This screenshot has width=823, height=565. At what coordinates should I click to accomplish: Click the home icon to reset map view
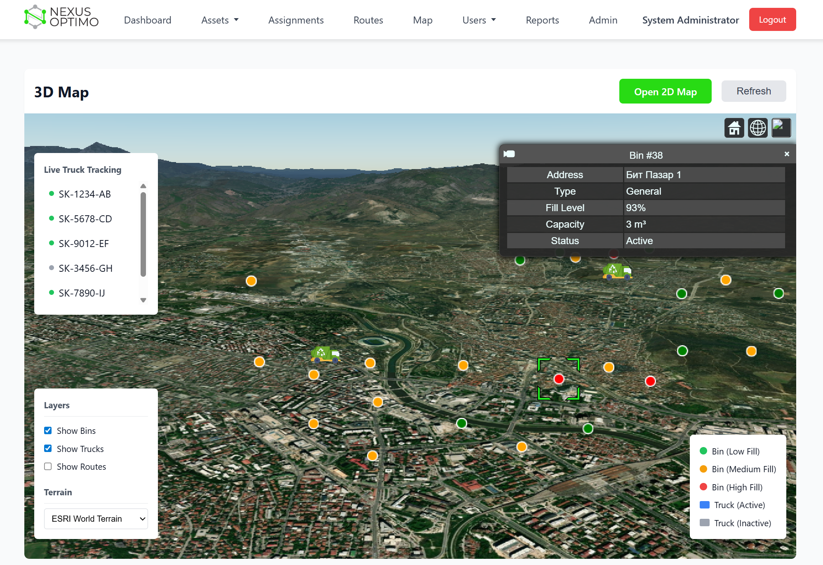[x=734, y=128]
